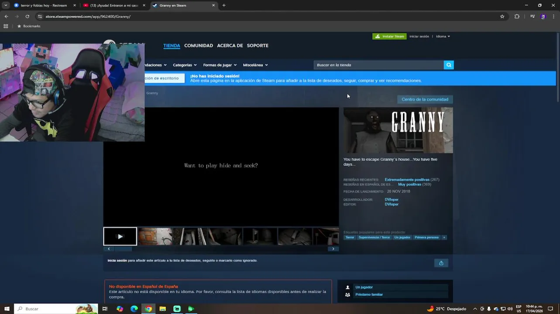Open the notifications action center icon

click(551, 309)
